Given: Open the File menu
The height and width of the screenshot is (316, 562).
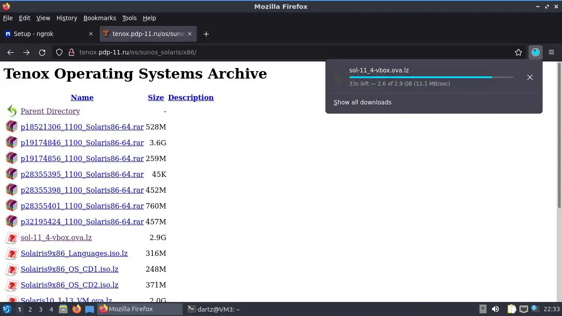Looking at the screenshot, I should click(8, 18).
